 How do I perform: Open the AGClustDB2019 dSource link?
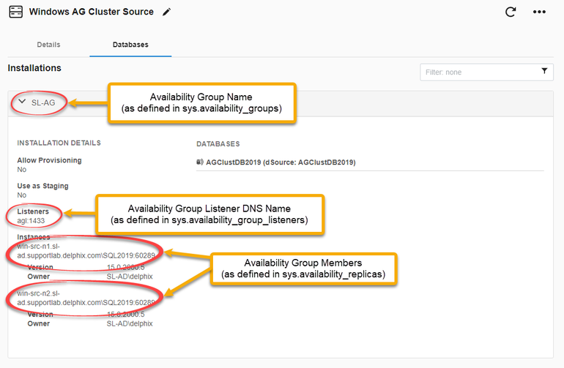pos(281,162)
